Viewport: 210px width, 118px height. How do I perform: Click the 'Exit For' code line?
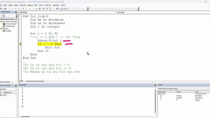click(52, 48)
